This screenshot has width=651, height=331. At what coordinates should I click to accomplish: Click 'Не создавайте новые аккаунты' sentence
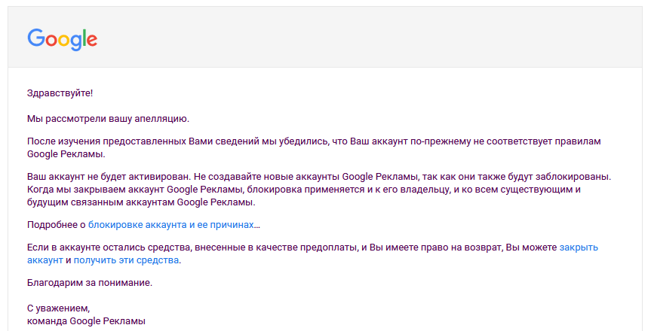coord(266,177)
